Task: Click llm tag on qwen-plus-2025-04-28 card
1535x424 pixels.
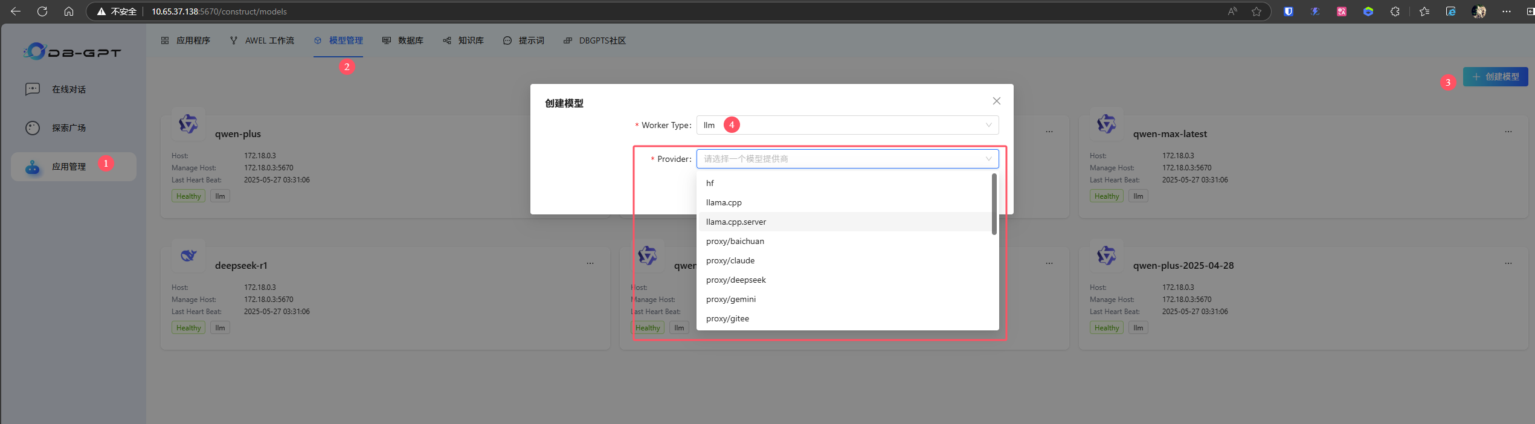Action: [1138, 328]
